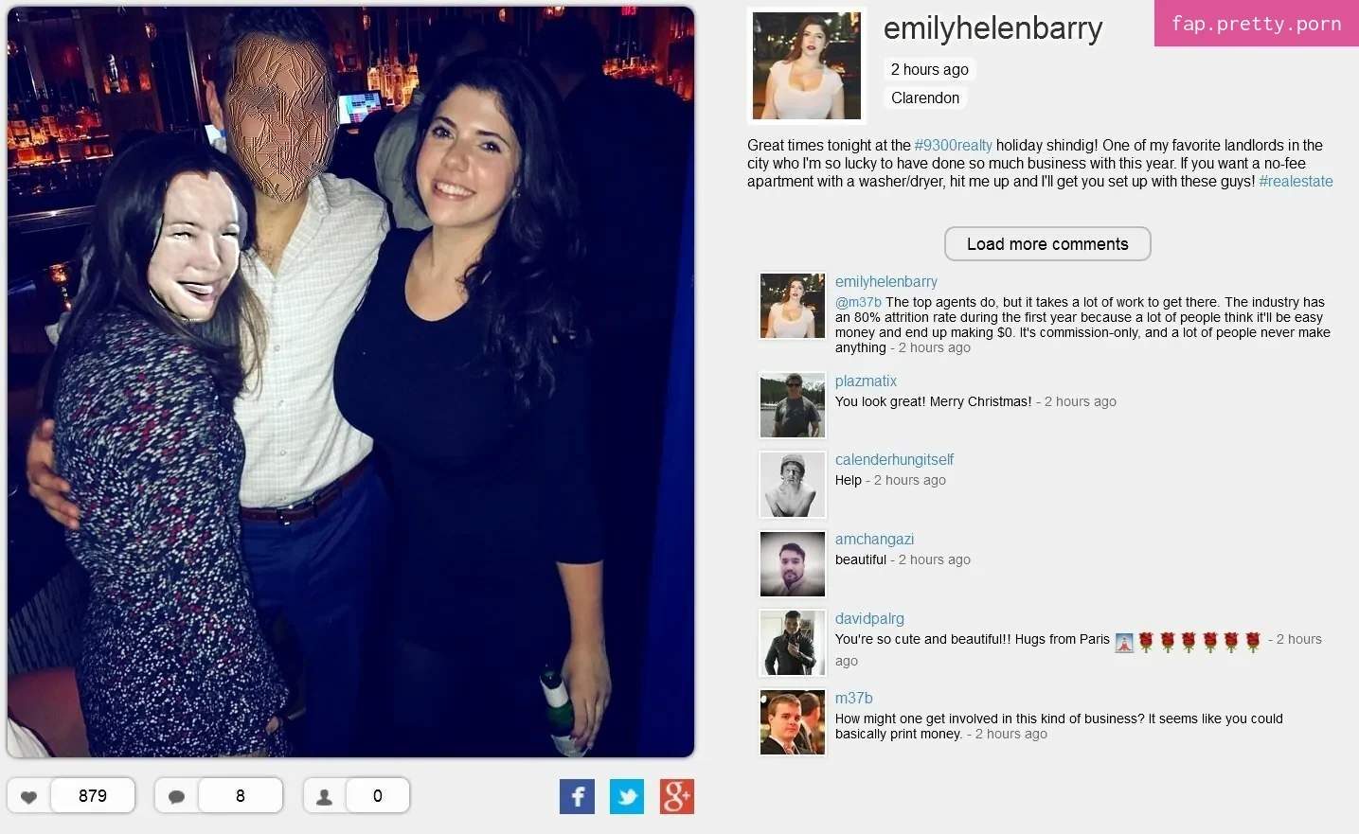This screenshot has width=1359, height=834.
Task: Click the tagged users person icon
Action: click(x=325, y=797)
